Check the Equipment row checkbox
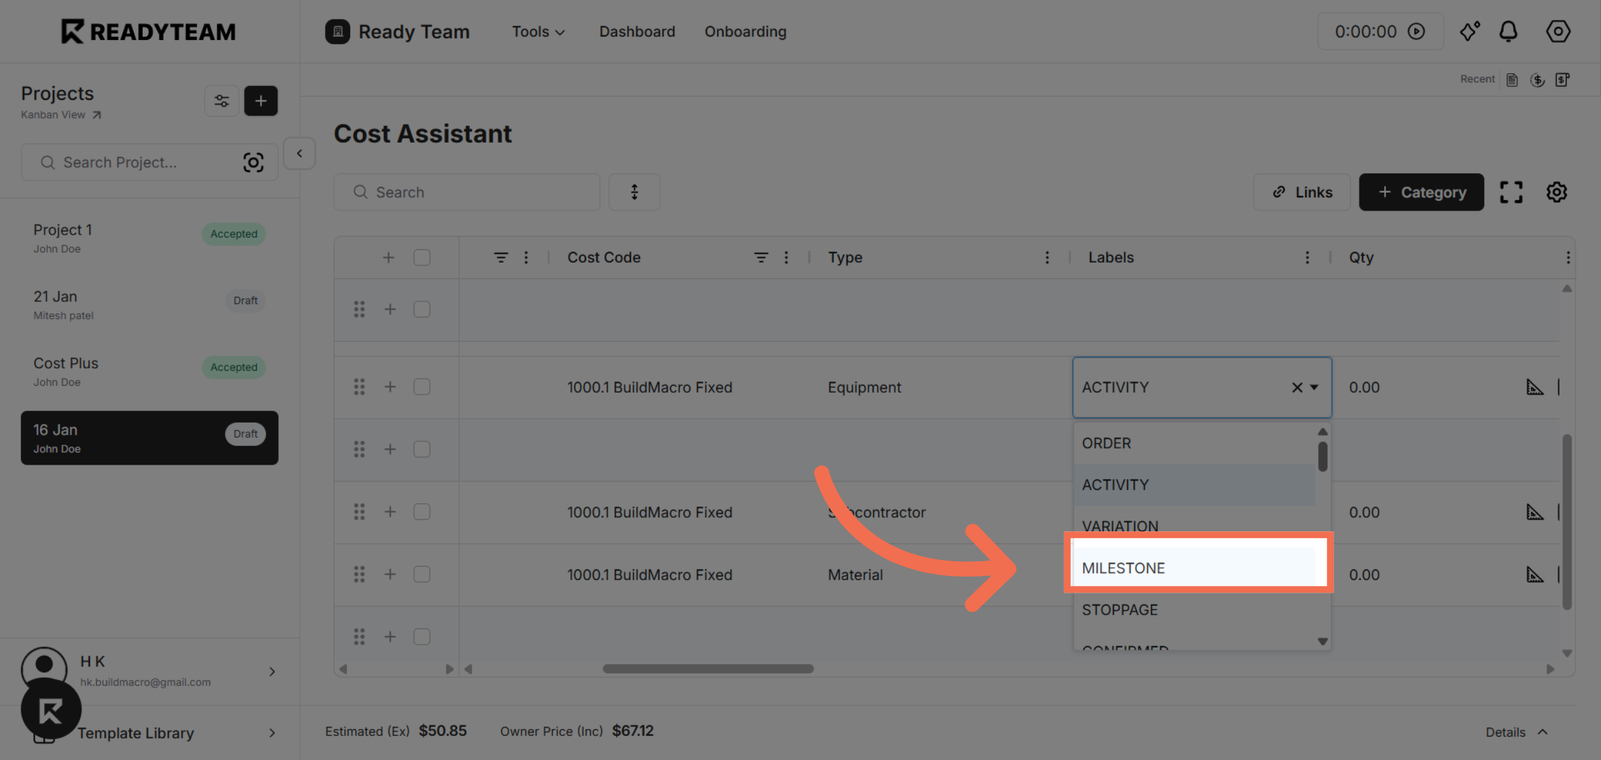Viewport: 1601px width, 760px height. coord(422,387)
